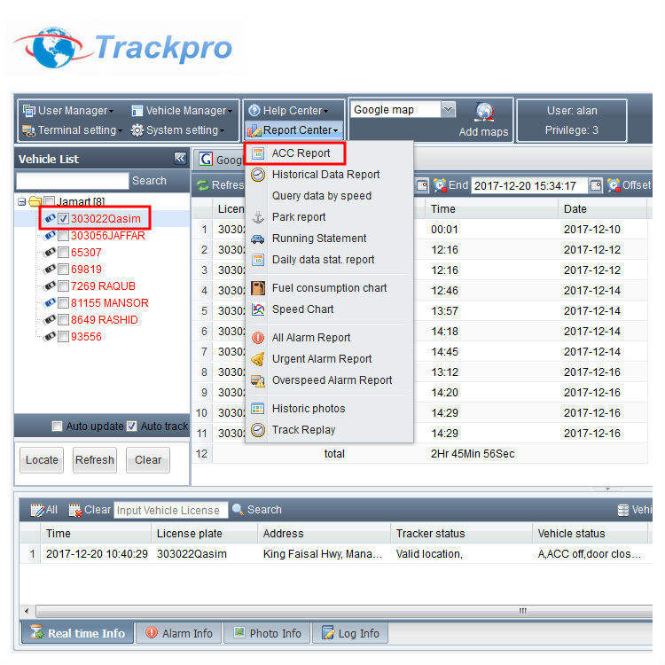Open the Terminal setting menu
This screenshot has height=665, width=665.
click(x=72, y=130)
